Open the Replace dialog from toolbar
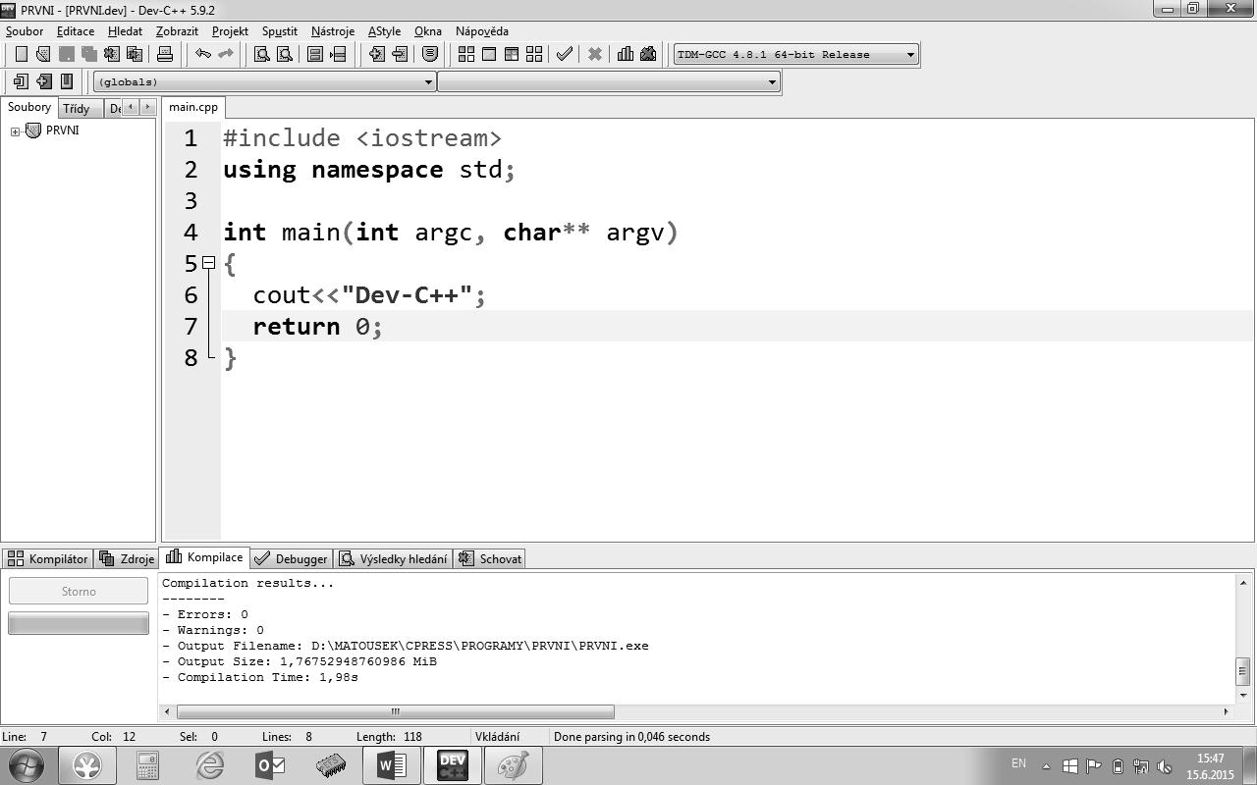The image size is (1257, 785). click(x=285, y=54)
